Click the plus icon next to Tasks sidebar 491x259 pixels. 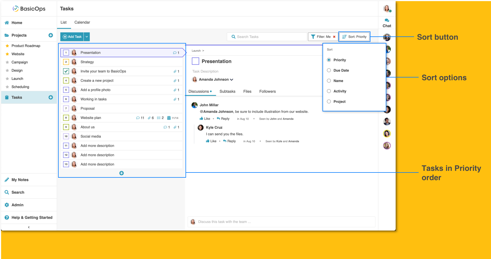51,97
